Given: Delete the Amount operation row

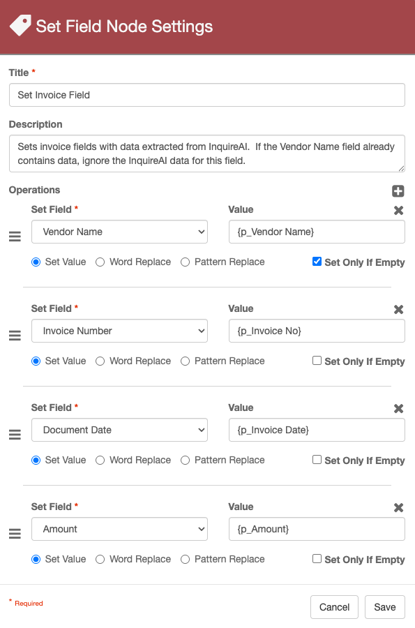Looking at the screenshot, I should (x=398, y=507).
